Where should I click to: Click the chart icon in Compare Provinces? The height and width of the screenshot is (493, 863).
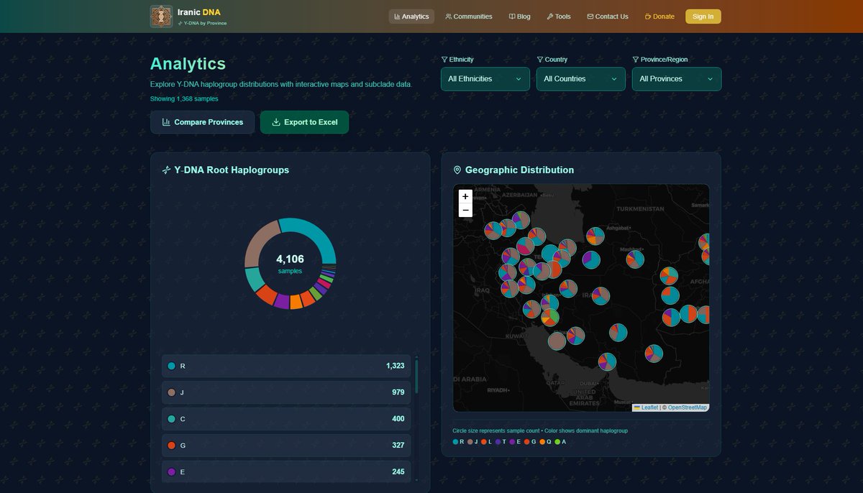coord(166,122)
